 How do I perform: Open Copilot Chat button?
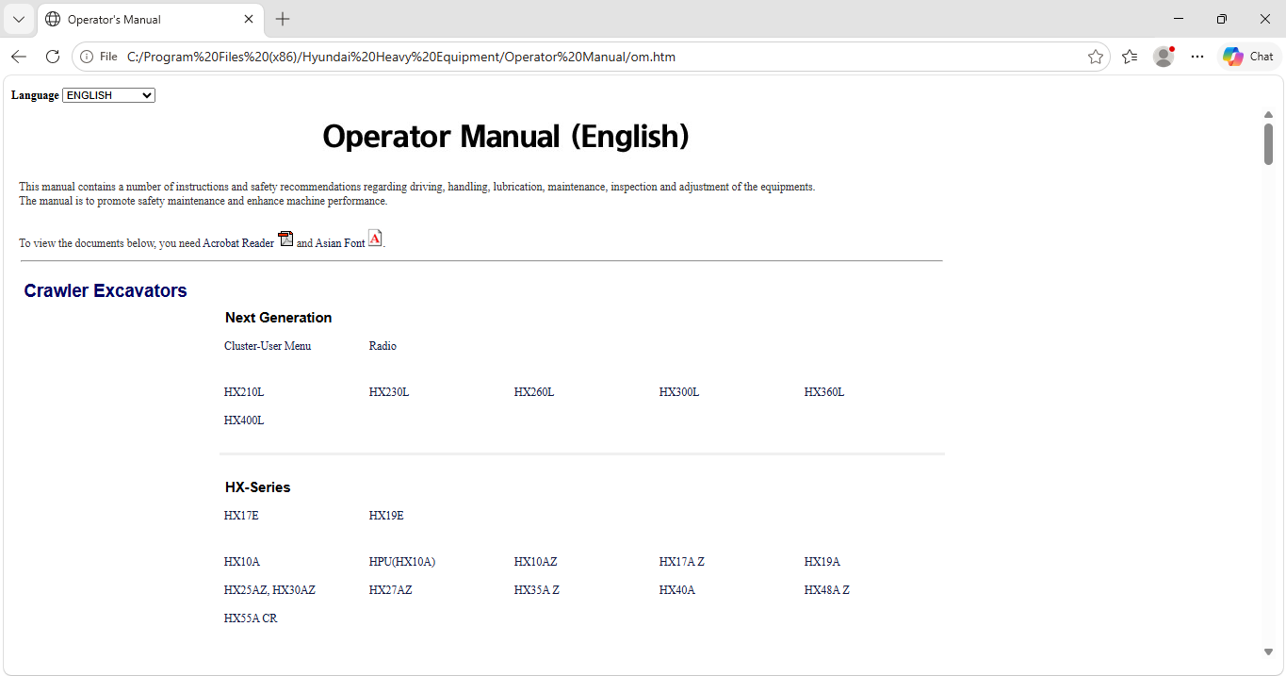[1248, 57]
